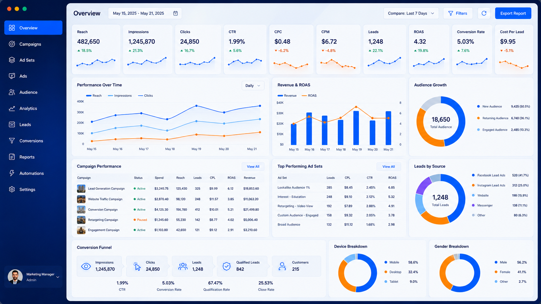Screen dimensions: 541x304
Task: Click the Cost Per Lead value $9.95
Action: coord(508,42)
